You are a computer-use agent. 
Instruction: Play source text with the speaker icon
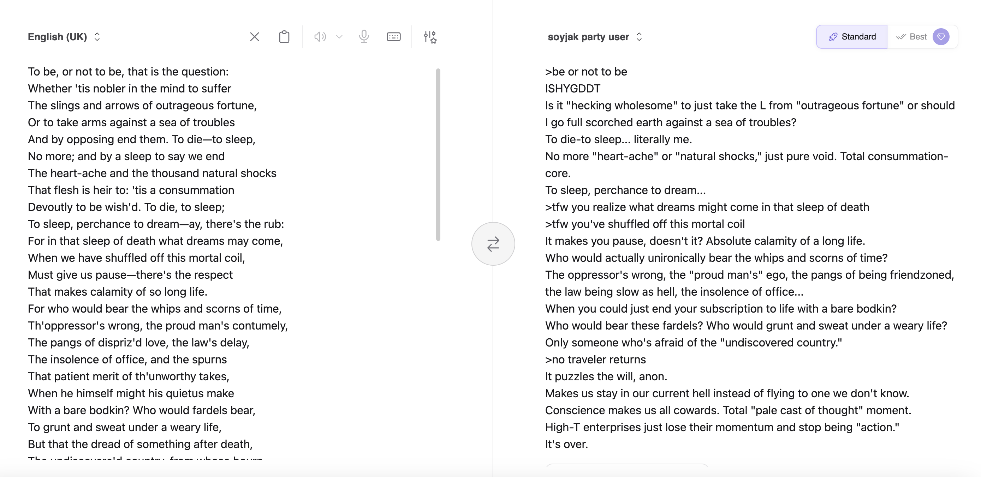[320, 37]
